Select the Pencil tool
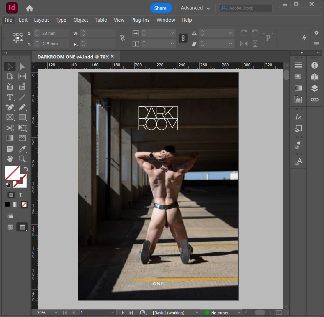324x317 pixels. (x=22, y=107)
